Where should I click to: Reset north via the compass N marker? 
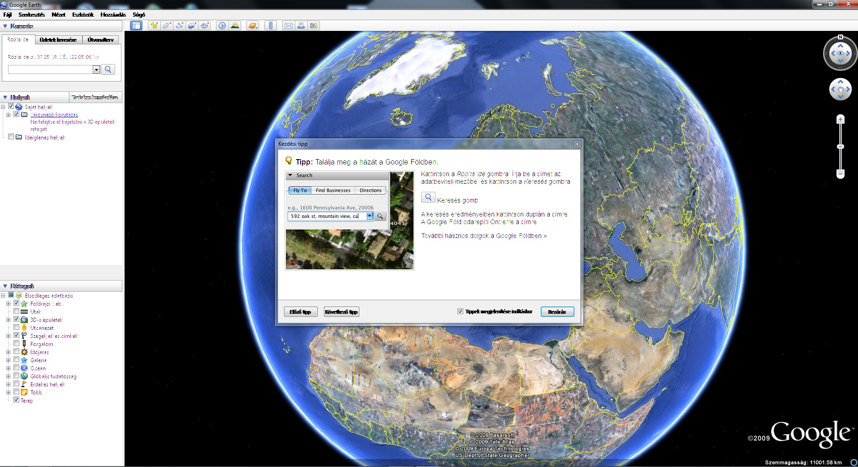841,37
